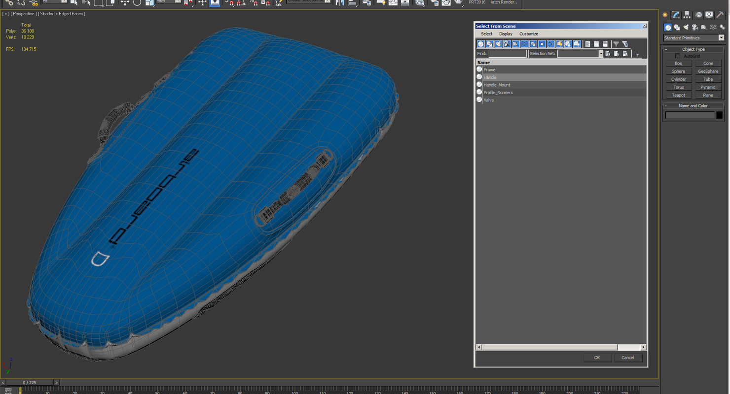Toggle Display Shapes filter in Select From Scene
The width and height of the screenshot is (730, 394).
pyautogui.click(x=490, y=44)
